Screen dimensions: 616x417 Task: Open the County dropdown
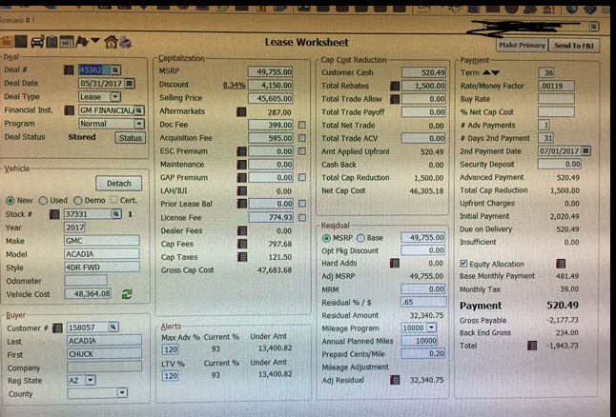pos(122,392)
